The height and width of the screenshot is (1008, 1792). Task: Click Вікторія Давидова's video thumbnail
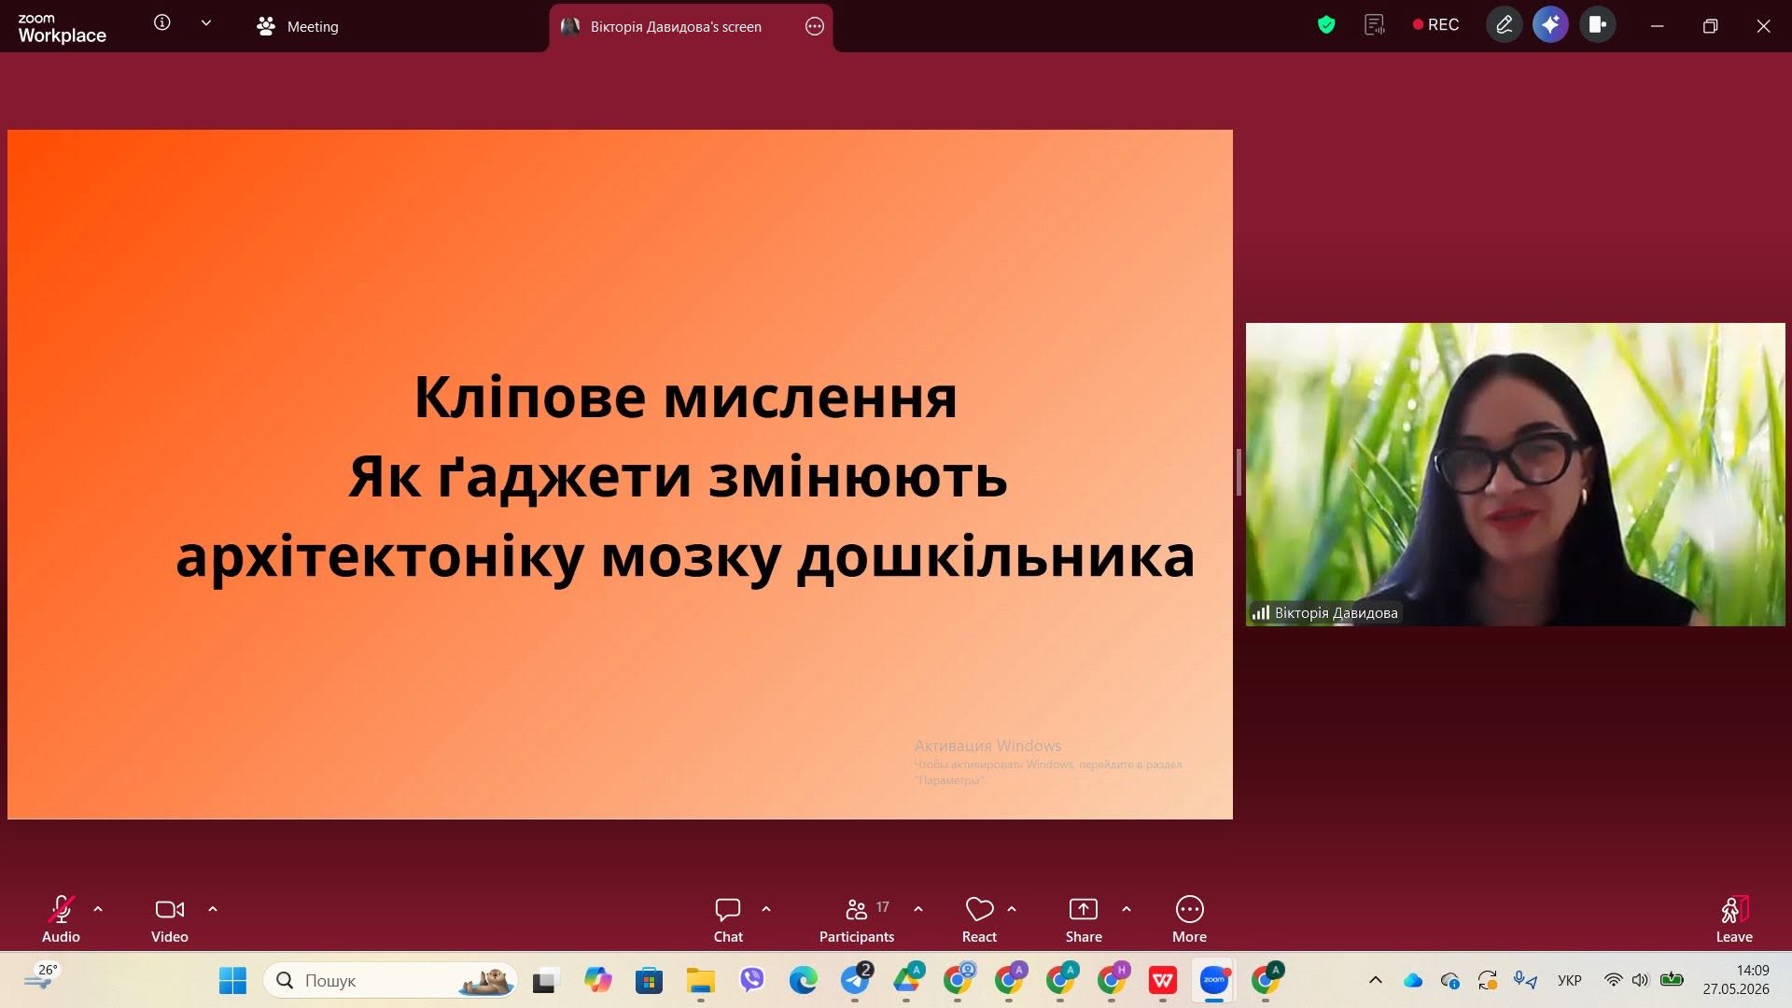[x=1515, y=474]
